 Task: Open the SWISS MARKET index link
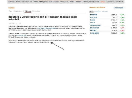(x=96, y=25)
